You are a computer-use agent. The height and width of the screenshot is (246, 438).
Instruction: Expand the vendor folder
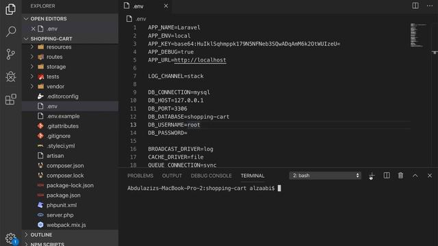click(70, 87)
